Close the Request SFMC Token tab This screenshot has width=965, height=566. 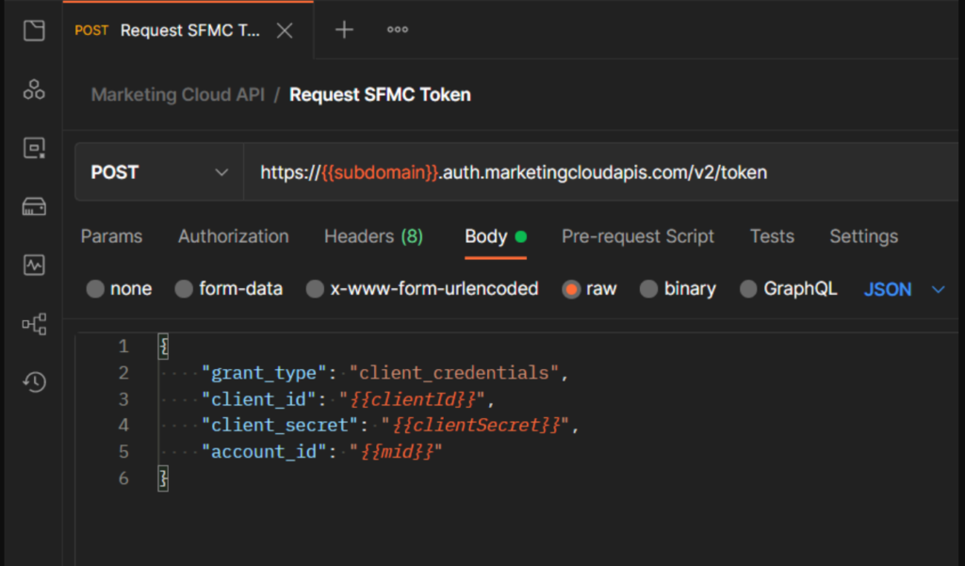[x=284, y=30]
